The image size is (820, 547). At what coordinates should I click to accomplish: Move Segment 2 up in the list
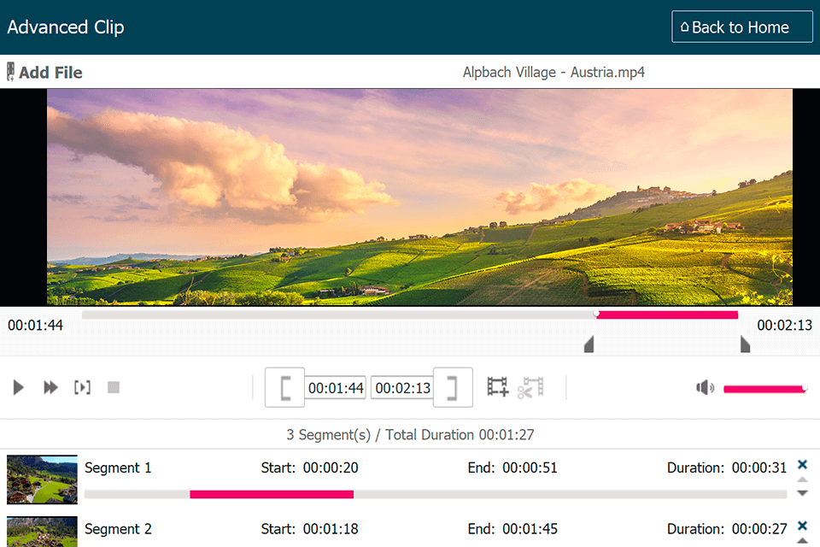pyautogui.click(x=802, y=542)
